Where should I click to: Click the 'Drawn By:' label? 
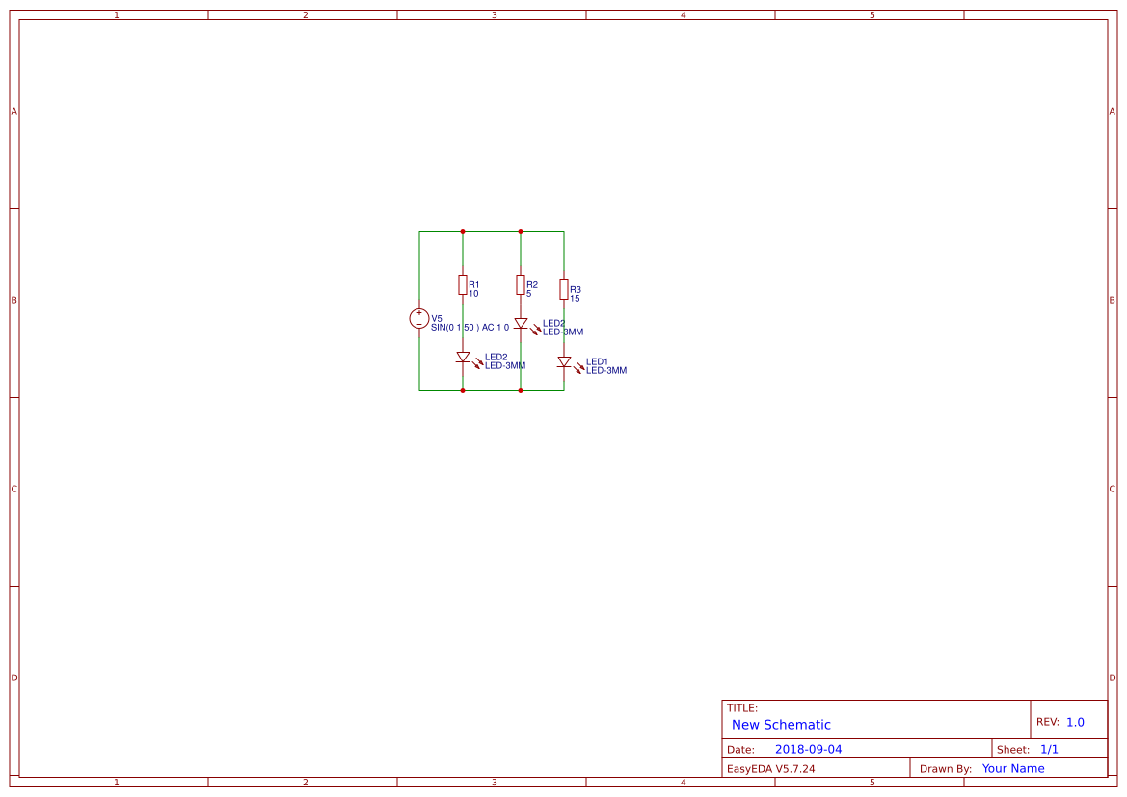click(946, 769)
